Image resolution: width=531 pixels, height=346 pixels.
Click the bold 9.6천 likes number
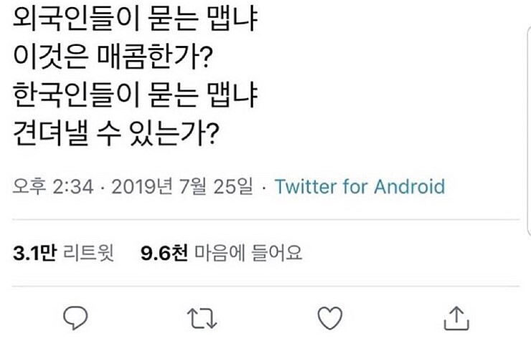coord(164,253)
